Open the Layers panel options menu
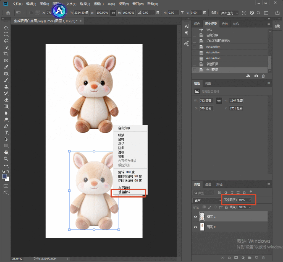 (x=269, y=184)
